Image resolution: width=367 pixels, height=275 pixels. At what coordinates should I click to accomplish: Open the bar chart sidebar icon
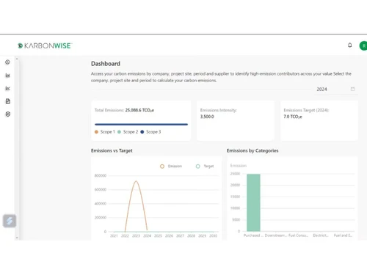[7, 76]
